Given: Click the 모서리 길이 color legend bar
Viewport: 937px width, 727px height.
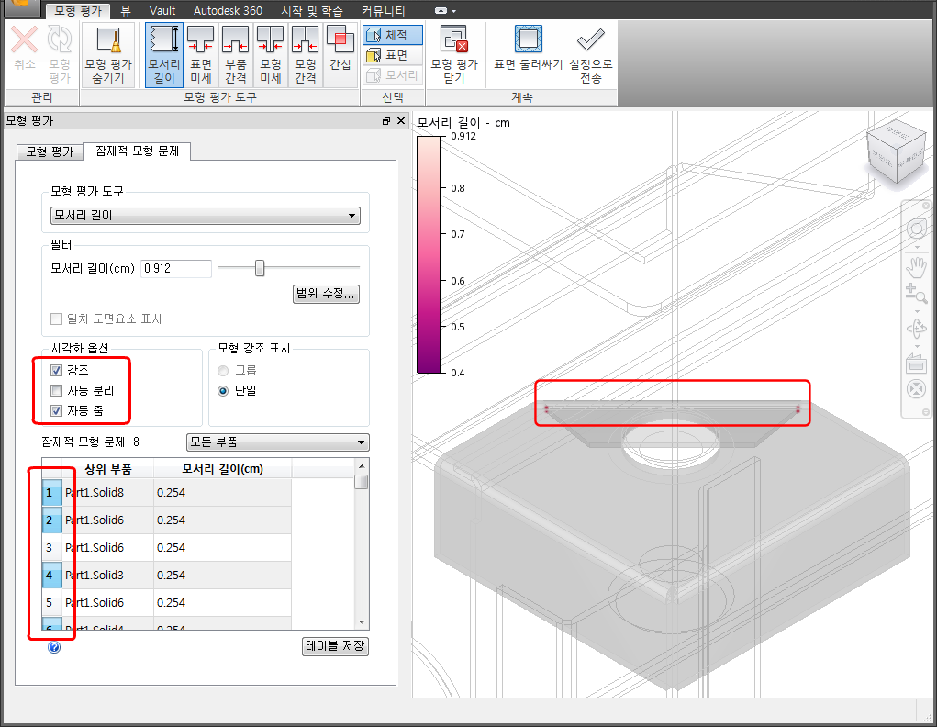Looking at the screenshot, I should click(429, 254).
